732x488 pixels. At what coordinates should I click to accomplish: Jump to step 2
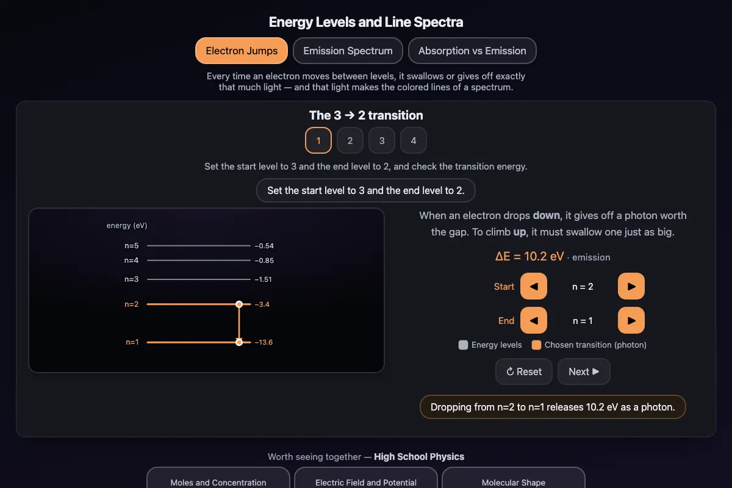pyautogui.click(x=350, y=140)
